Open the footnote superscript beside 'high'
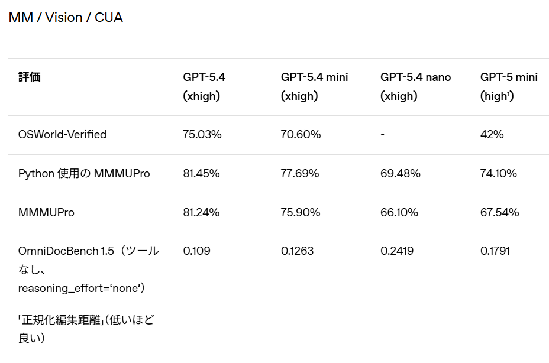The width and height of the screenshot is (549, 363). click(x=509, y=93)
